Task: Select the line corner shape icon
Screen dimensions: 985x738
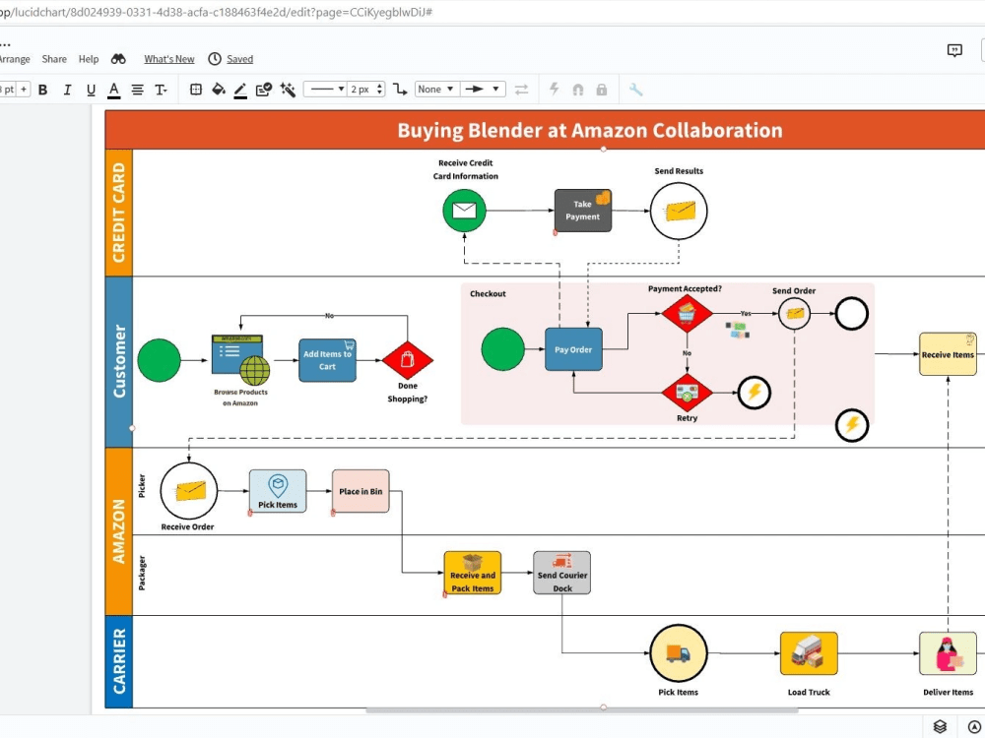Action: click(x=399, y=89)
